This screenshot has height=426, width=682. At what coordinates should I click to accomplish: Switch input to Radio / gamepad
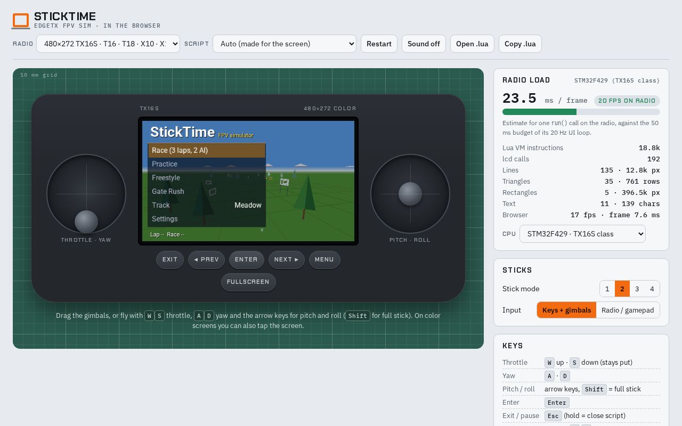tap(628, 310)
